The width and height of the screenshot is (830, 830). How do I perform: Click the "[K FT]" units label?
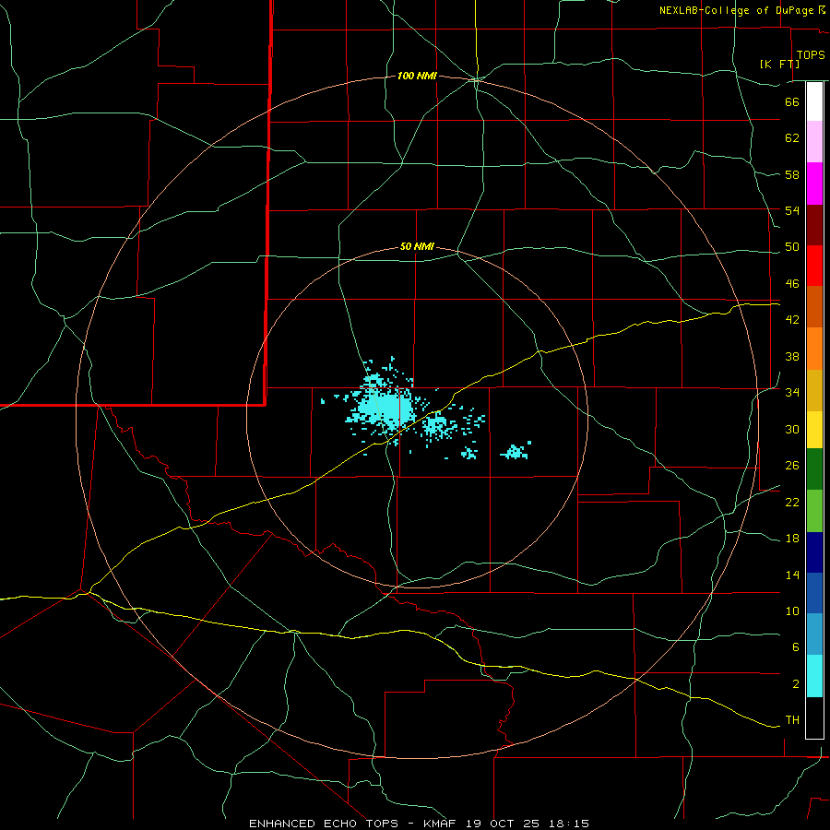pyautogui.click(x=779, y=64)
